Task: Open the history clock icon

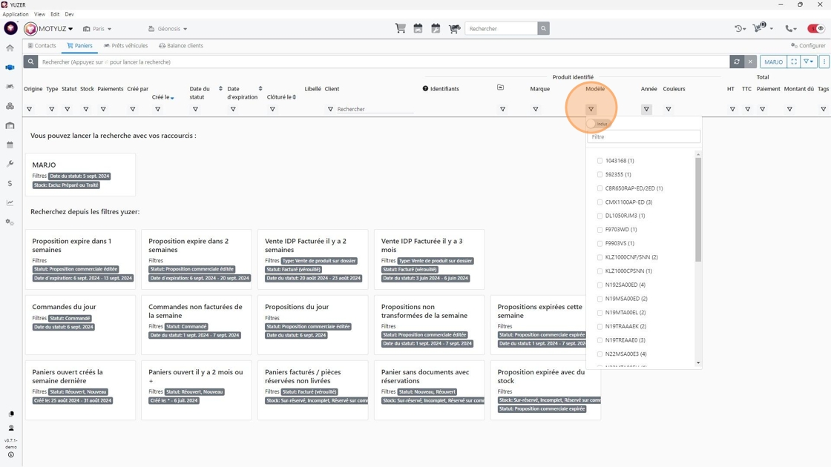Action: 740,29
